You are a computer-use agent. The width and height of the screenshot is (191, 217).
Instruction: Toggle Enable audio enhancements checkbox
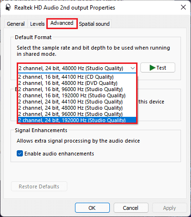click(x=20, y=154)
